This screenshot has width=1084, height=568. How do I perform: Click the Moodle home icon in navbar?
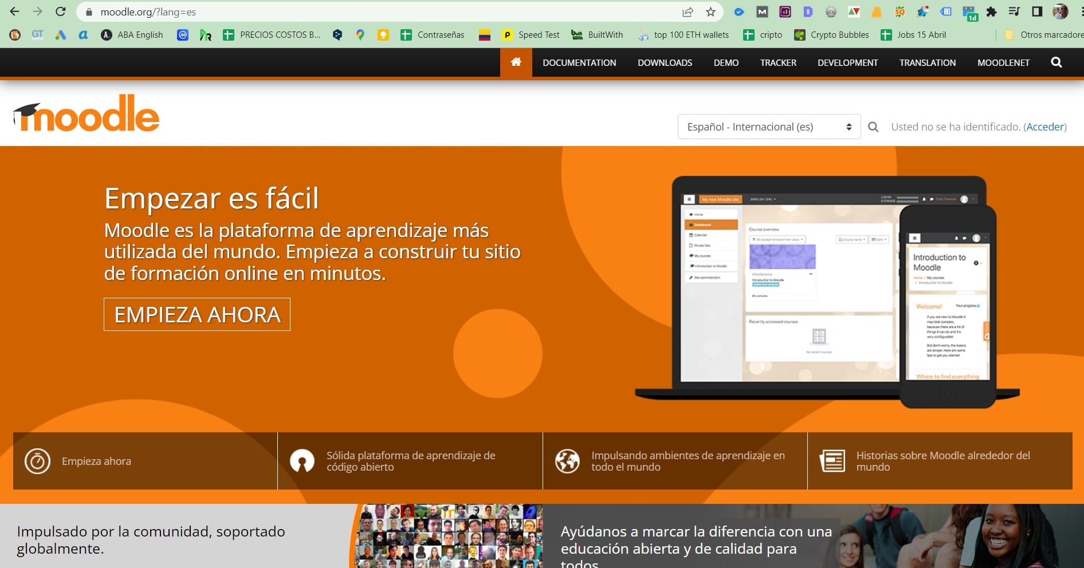(516, 62)
